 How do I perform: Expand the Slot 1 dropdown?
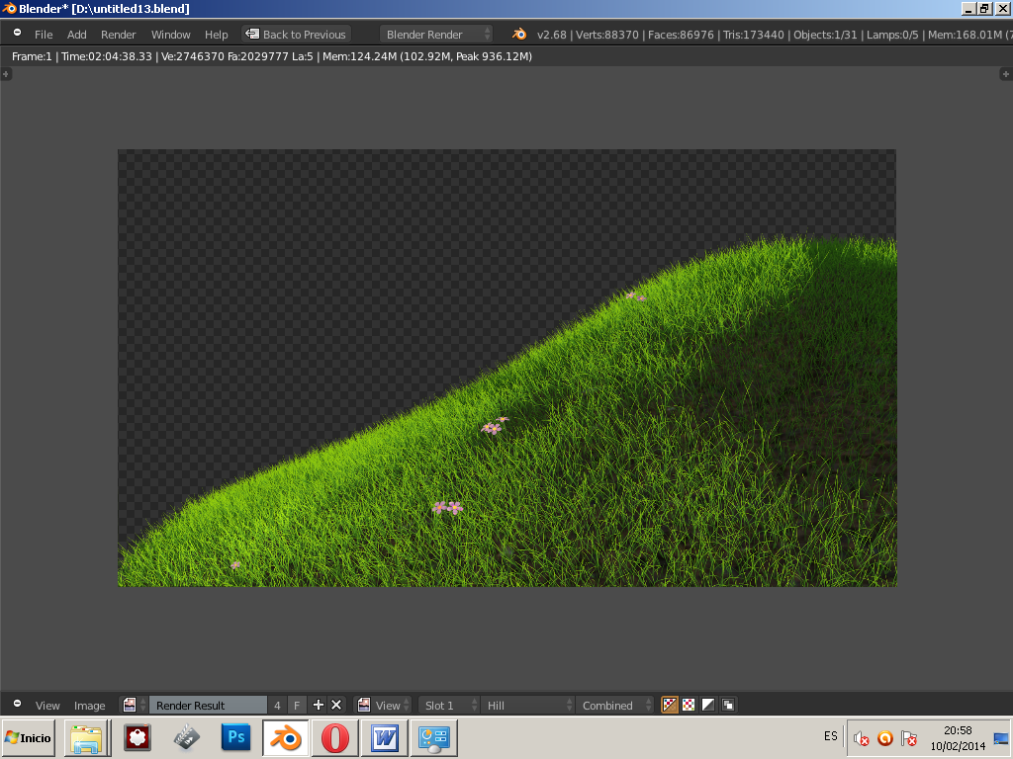(x=448, y=705)
